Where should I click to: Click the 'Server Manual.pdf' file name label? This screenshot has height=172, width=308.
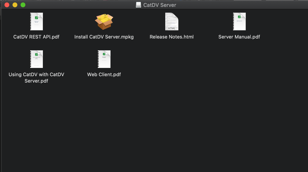(x=239, y=37)
